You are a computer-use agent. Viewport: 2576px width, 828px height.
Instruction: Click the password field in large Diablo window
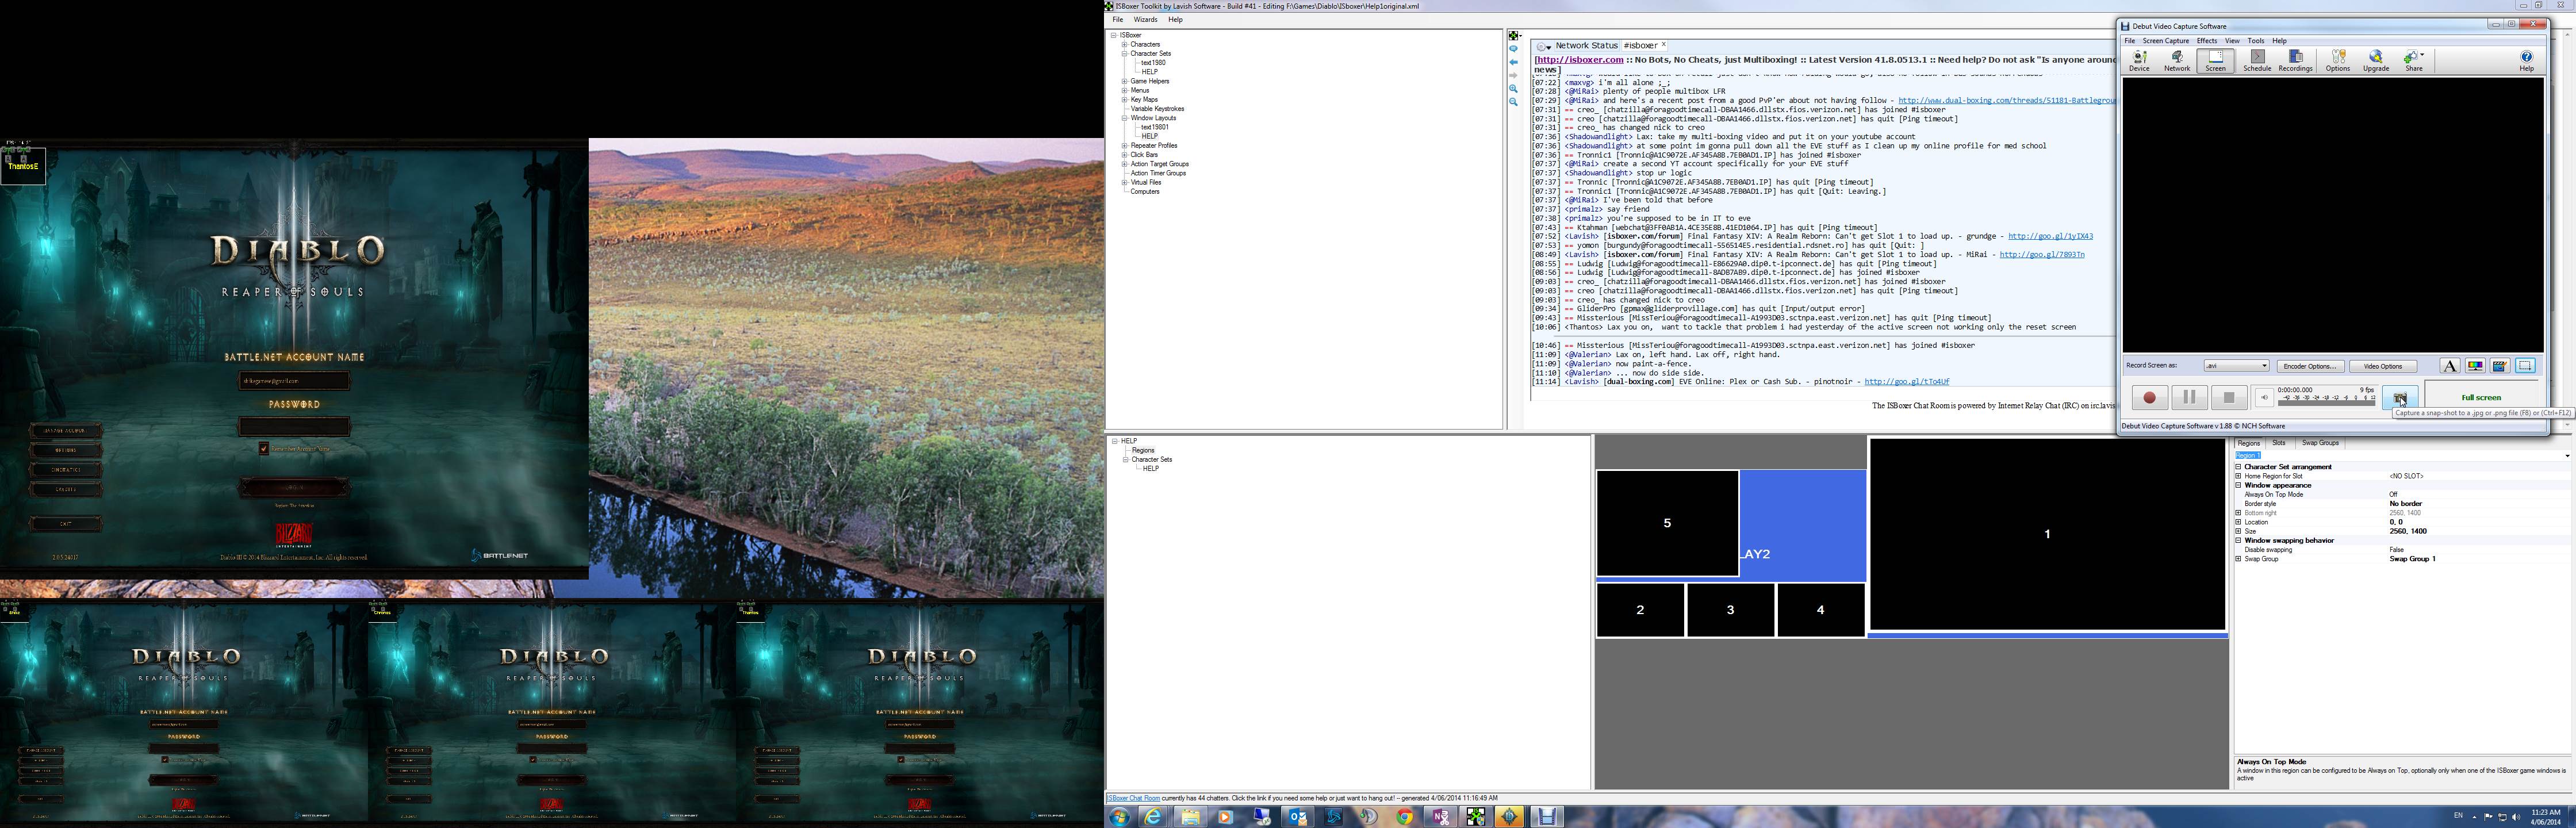click(x=294, y=427)
